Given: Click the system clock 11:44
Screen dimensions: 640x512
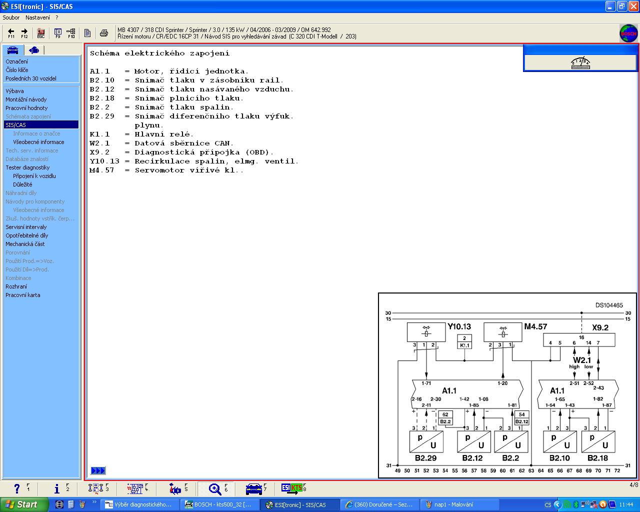Looking at the screenshot, I should [626, 504].
